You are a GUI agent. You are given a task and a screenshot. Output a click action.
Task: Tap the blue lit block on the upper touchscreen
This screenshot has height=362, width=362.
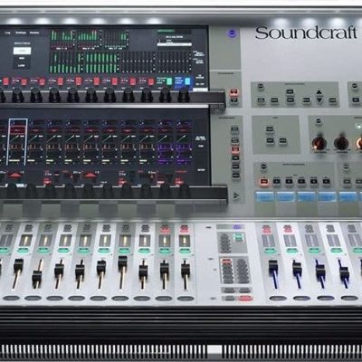pyautogui.click(x=187, y=81)
